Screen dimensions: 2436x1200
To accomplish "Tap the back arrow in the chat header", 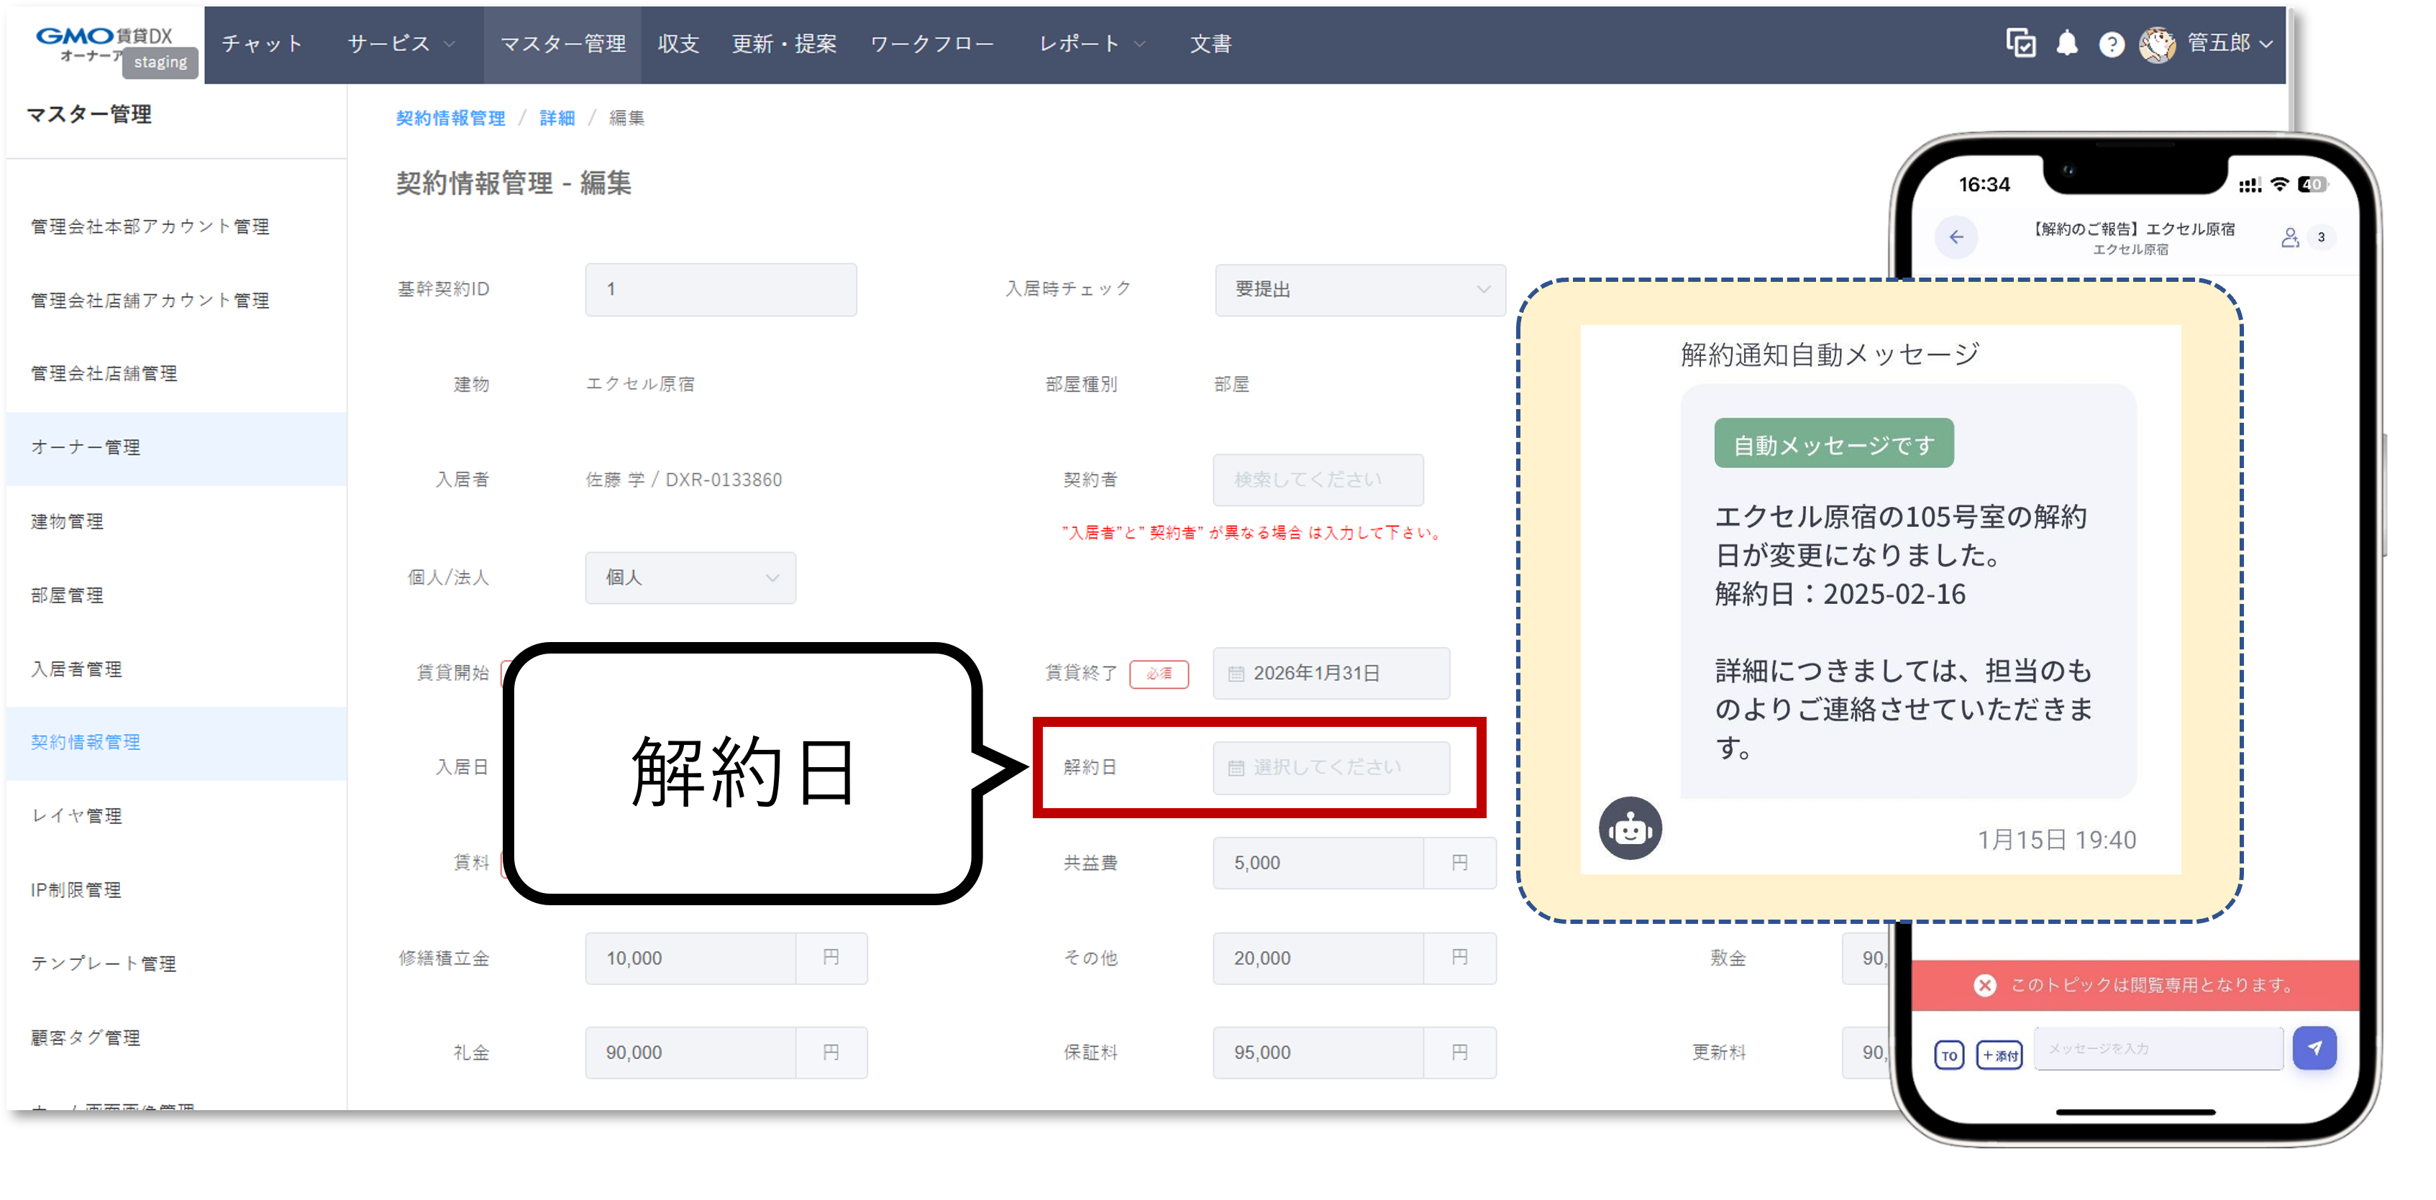I will 1956,238.
